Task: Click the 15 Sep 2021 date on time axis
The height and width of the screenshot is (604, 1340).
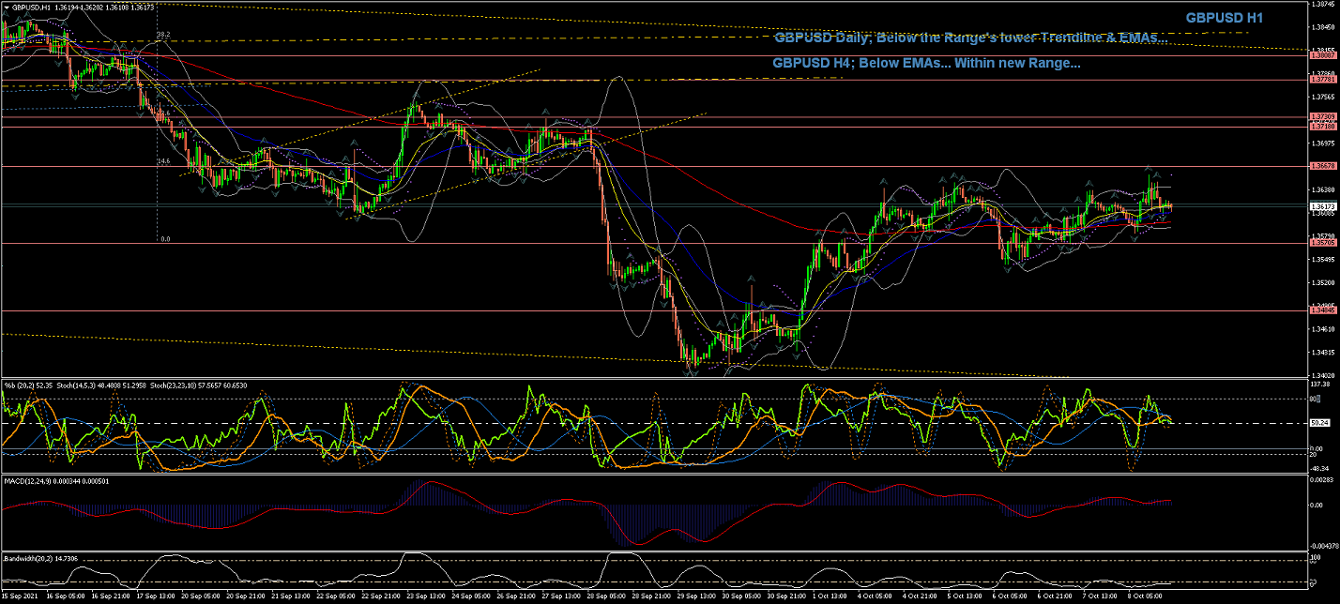Action: [x=19, y=596]
